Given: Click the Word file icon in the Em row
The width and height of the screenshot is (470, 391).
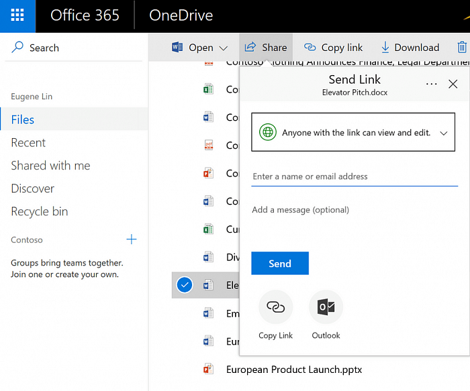Looking at the screenshot, I should coord(208,313).
